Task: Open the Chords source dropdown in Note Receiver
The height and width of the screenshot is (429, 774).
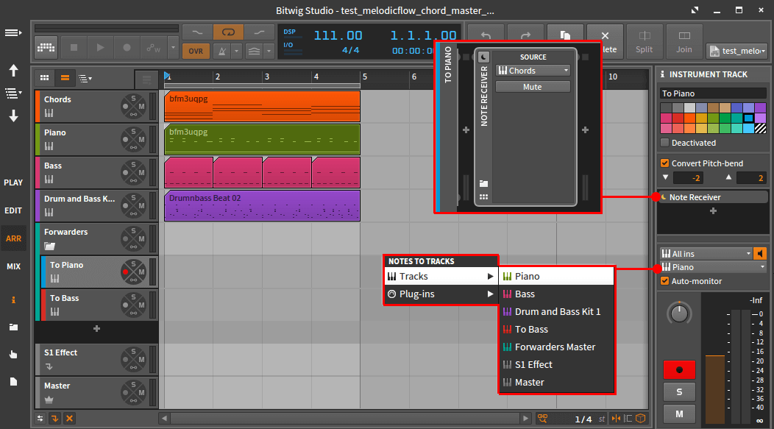Action: pyautogui.click(x=533, y=71)
